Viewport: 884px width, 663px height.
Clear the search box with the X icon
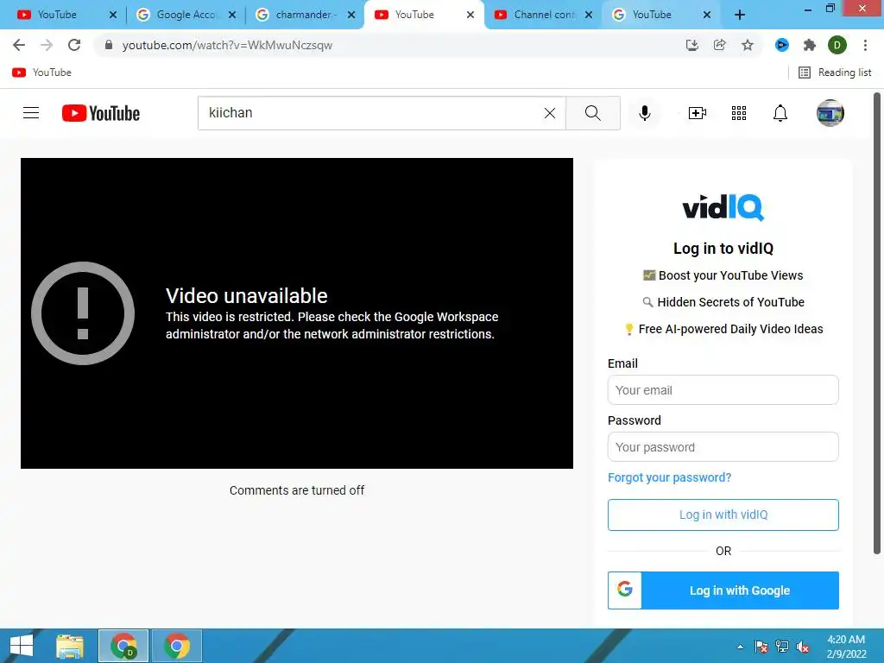coord(550,113)
